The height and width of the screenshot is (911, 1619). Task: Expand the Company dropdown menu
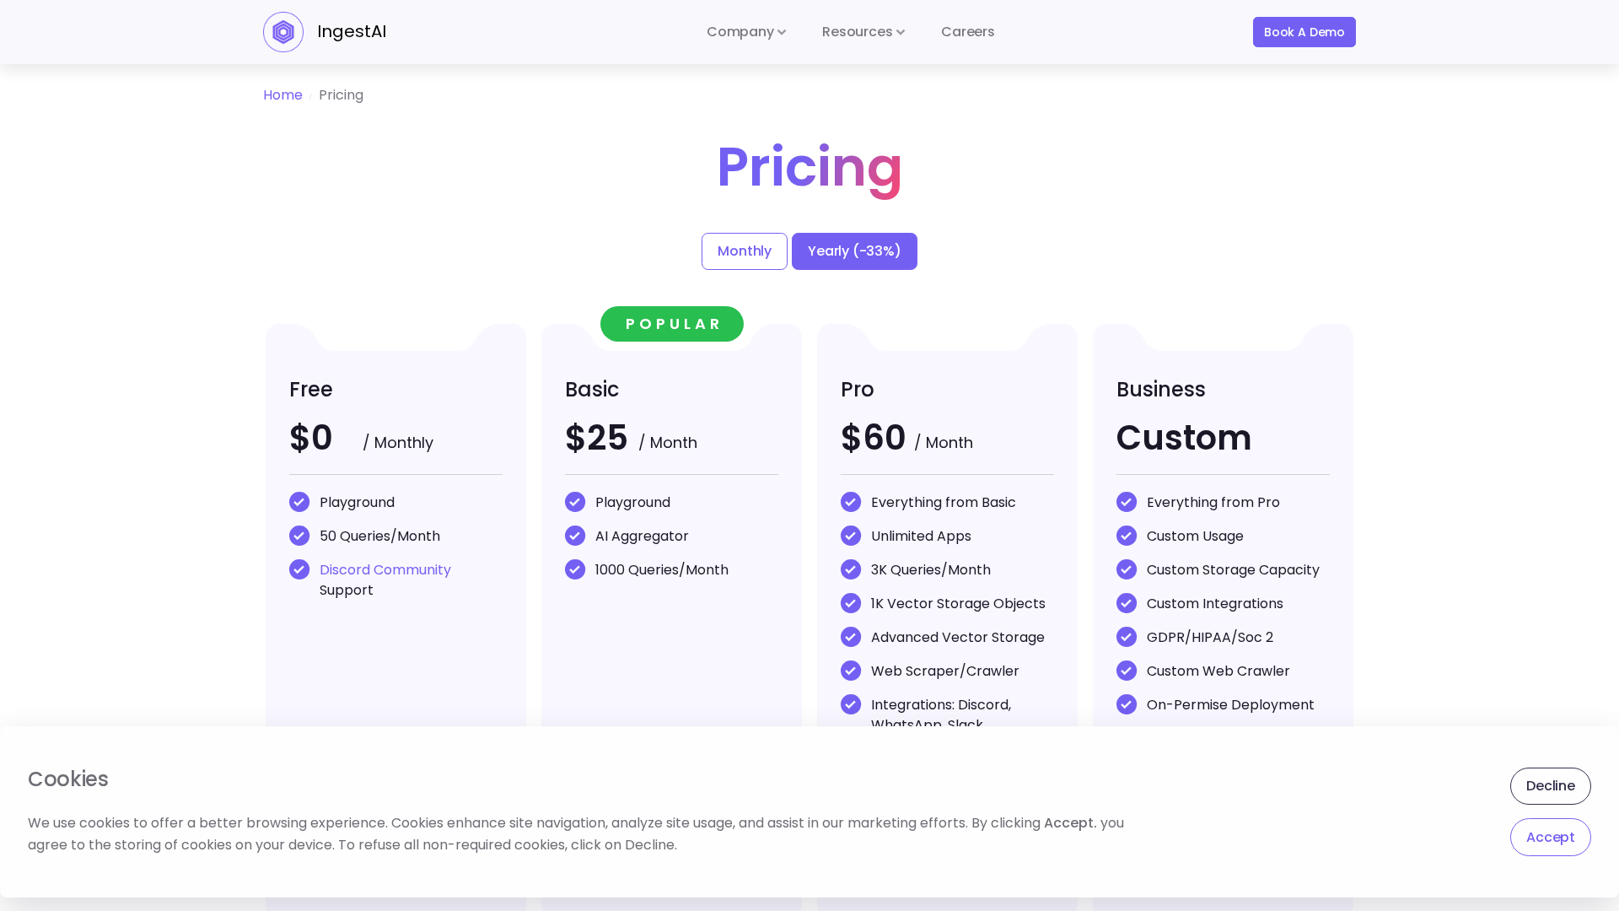click(745, 32)
